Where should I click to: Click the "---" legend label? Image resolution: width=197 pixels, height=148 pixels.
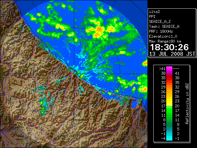point(176,69)
